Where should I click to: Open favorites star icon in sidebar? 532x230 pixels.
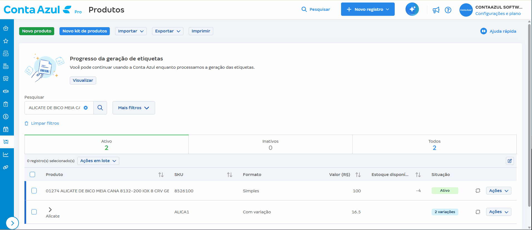click(6, 41)
